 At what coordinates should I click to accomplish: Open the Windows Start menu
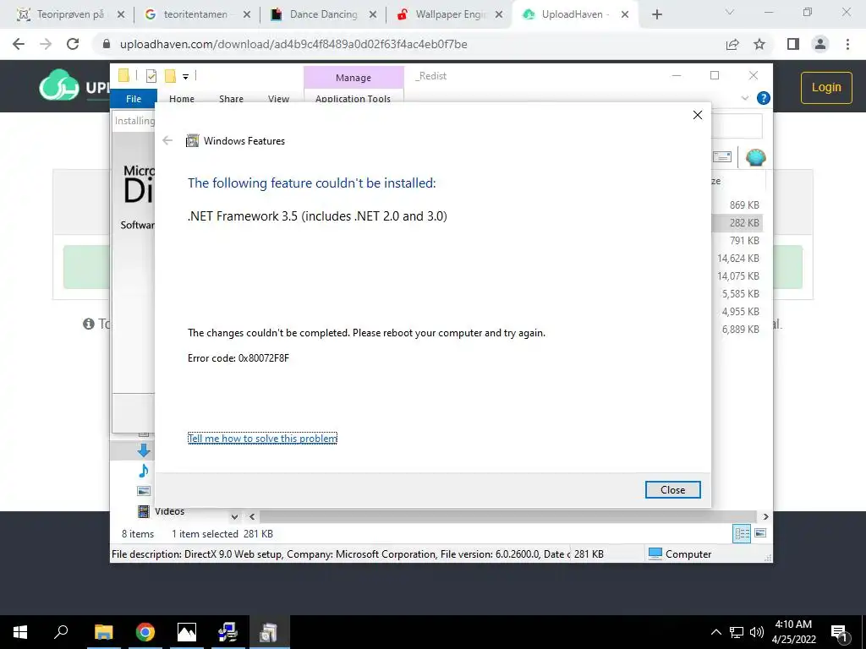click(x=20, y=632)
